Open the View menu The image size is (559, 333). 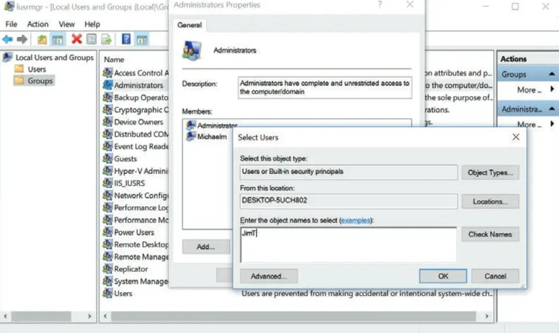[x=66, y=24]
